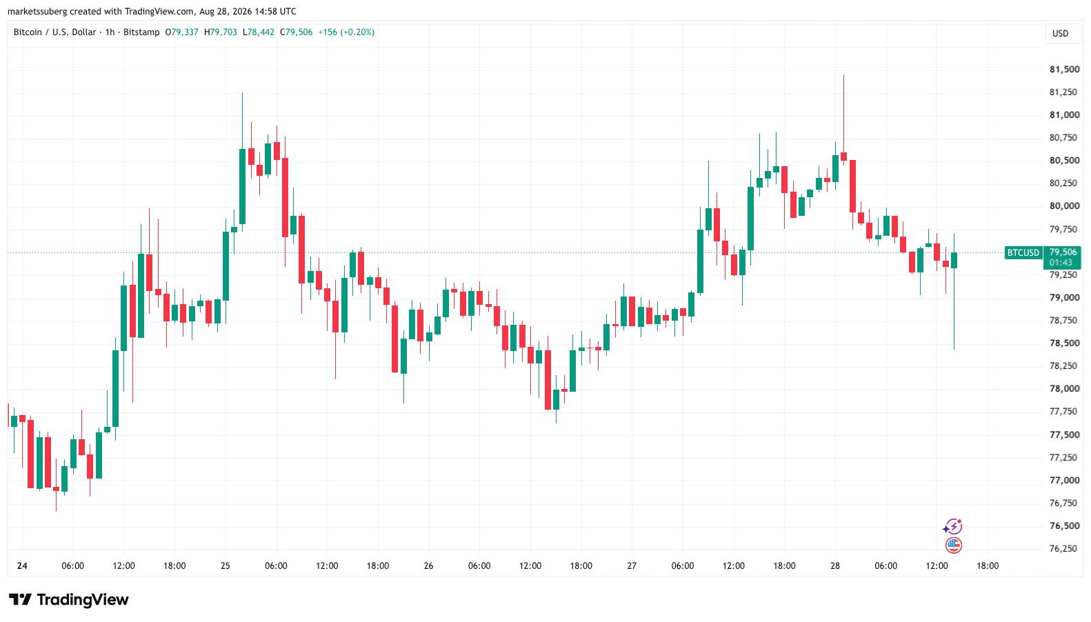The height and width of the screenshot is (622, 1091).
Task: Click the BTCUSD price line tag
Action: [1023, 252]
